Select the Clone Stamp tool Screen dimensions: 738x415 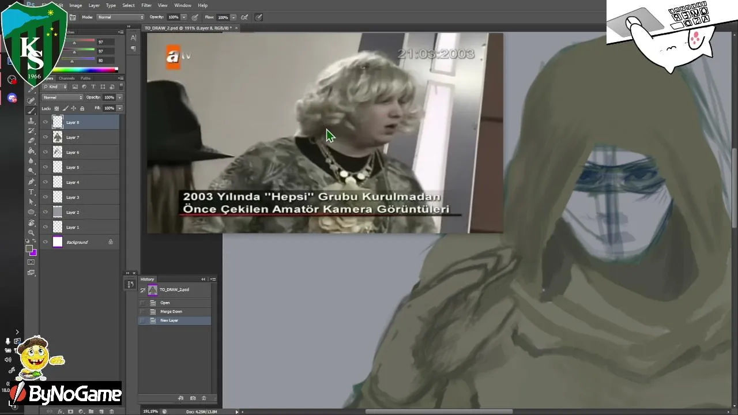(x=31, y=121)
